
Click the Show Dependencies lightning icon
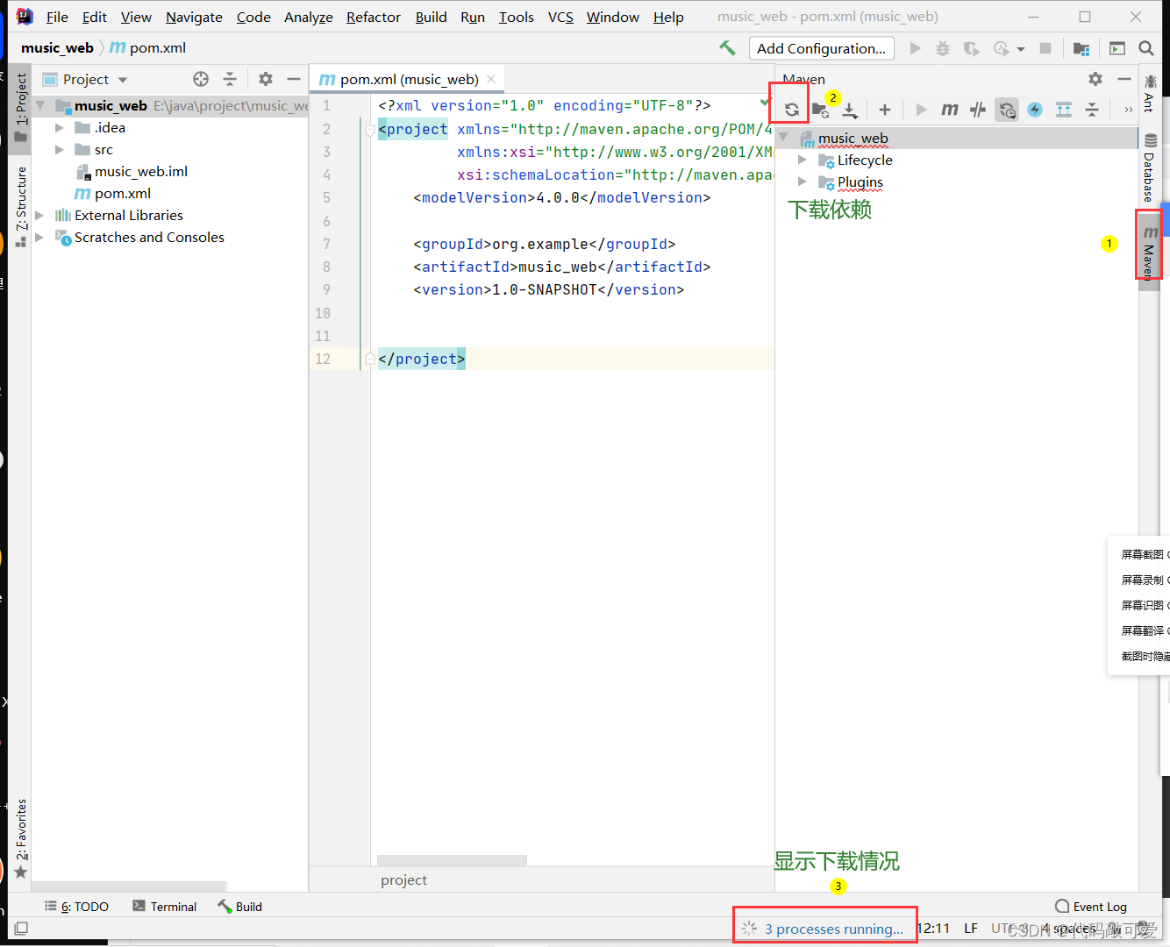coord(1035,110)
